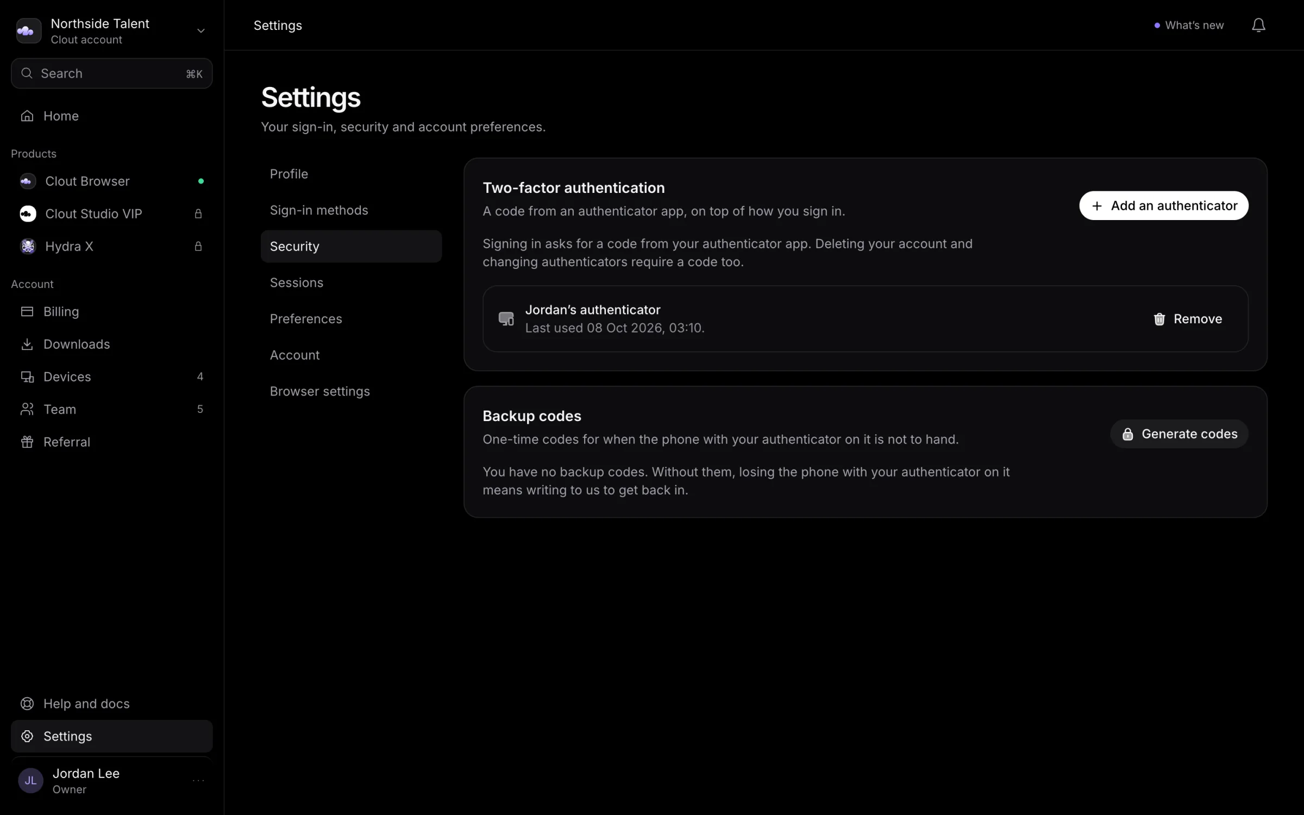This screenshot has width=1304, height=815.
Task: Open Downloads page
Action: point(111,344)
